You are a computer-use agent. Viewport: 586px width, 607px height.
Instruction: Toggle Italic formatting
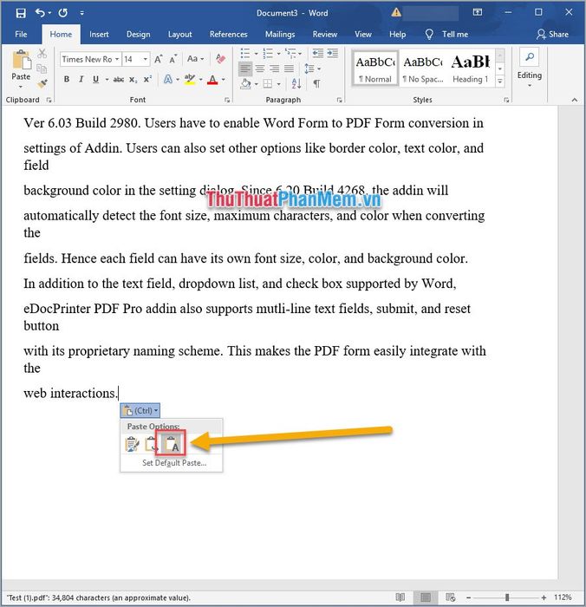pos(81,80)
